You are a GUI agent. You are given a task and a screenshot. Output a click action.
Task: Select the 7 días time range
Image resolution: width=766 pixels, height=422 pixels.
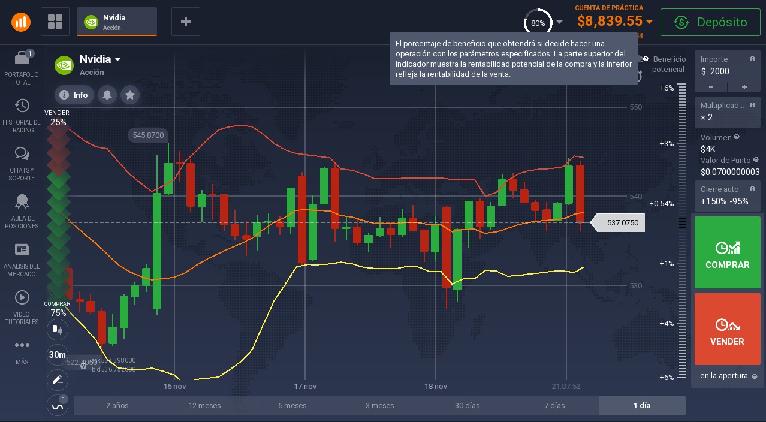(554, 406)
